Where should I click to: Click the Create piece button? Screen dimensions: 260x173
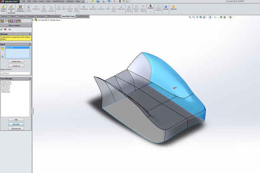click(x=16, y=61)
